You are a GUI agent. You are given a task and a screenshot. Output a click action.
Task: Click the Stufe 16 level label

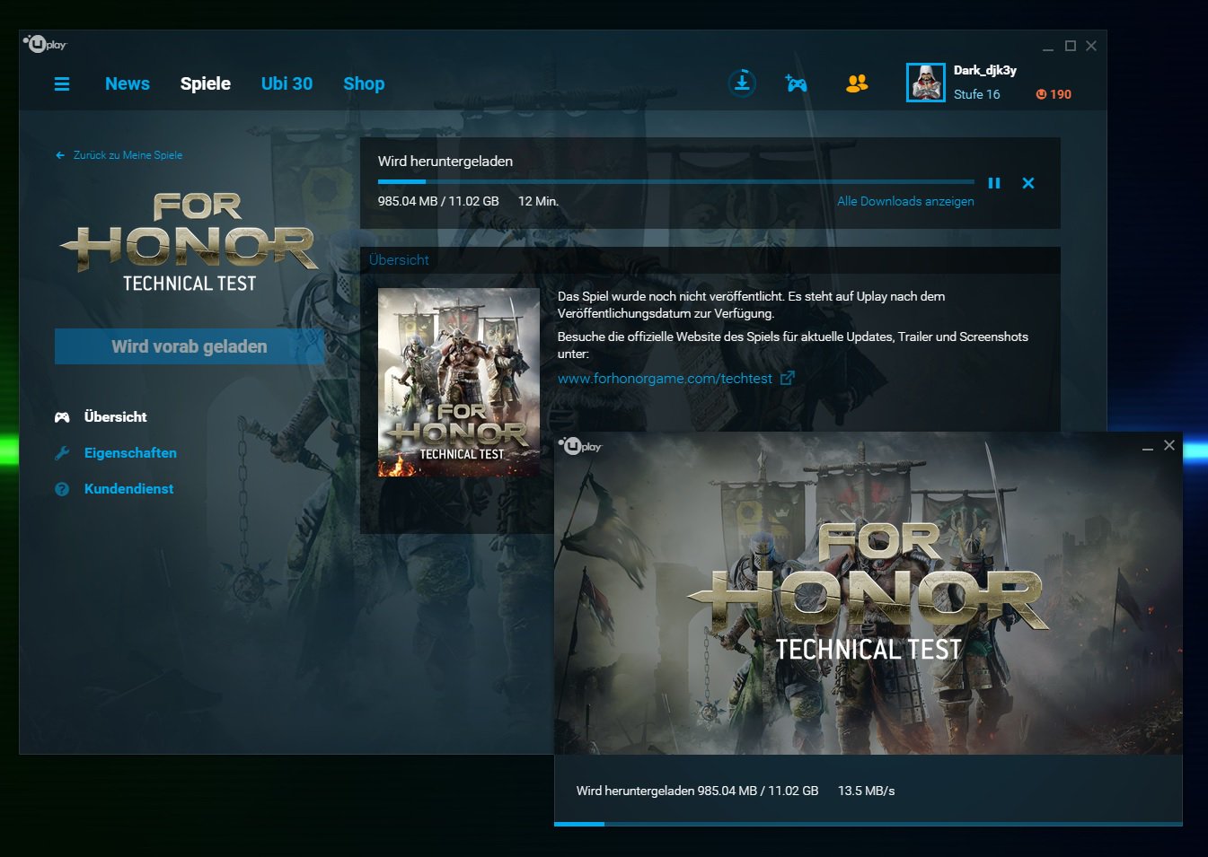point(976,94)
